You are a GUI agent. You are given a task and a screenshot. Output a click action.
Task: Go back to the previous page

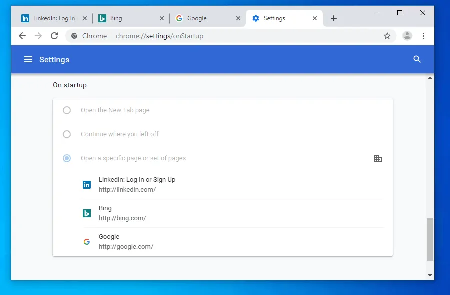(22, 36)
